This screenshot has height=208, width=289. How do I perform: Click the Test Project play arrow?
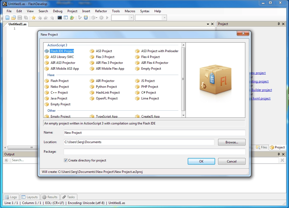coord(107,18)
